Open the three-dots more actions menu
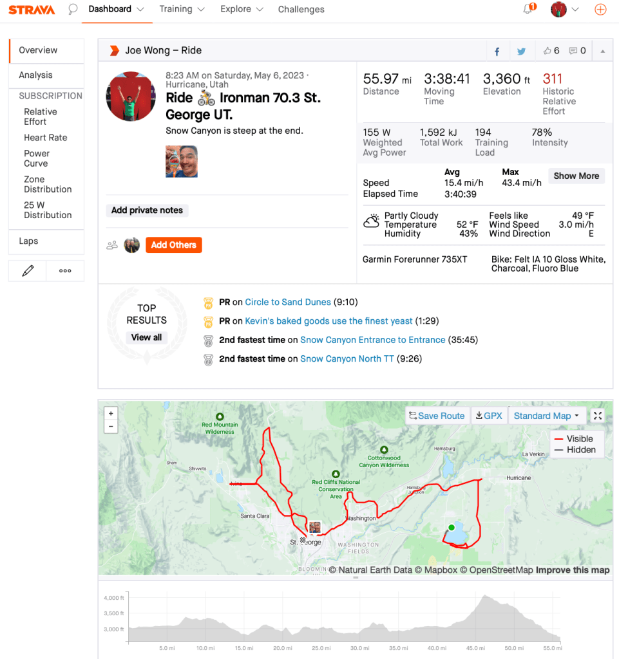 [x=65, y=271]
